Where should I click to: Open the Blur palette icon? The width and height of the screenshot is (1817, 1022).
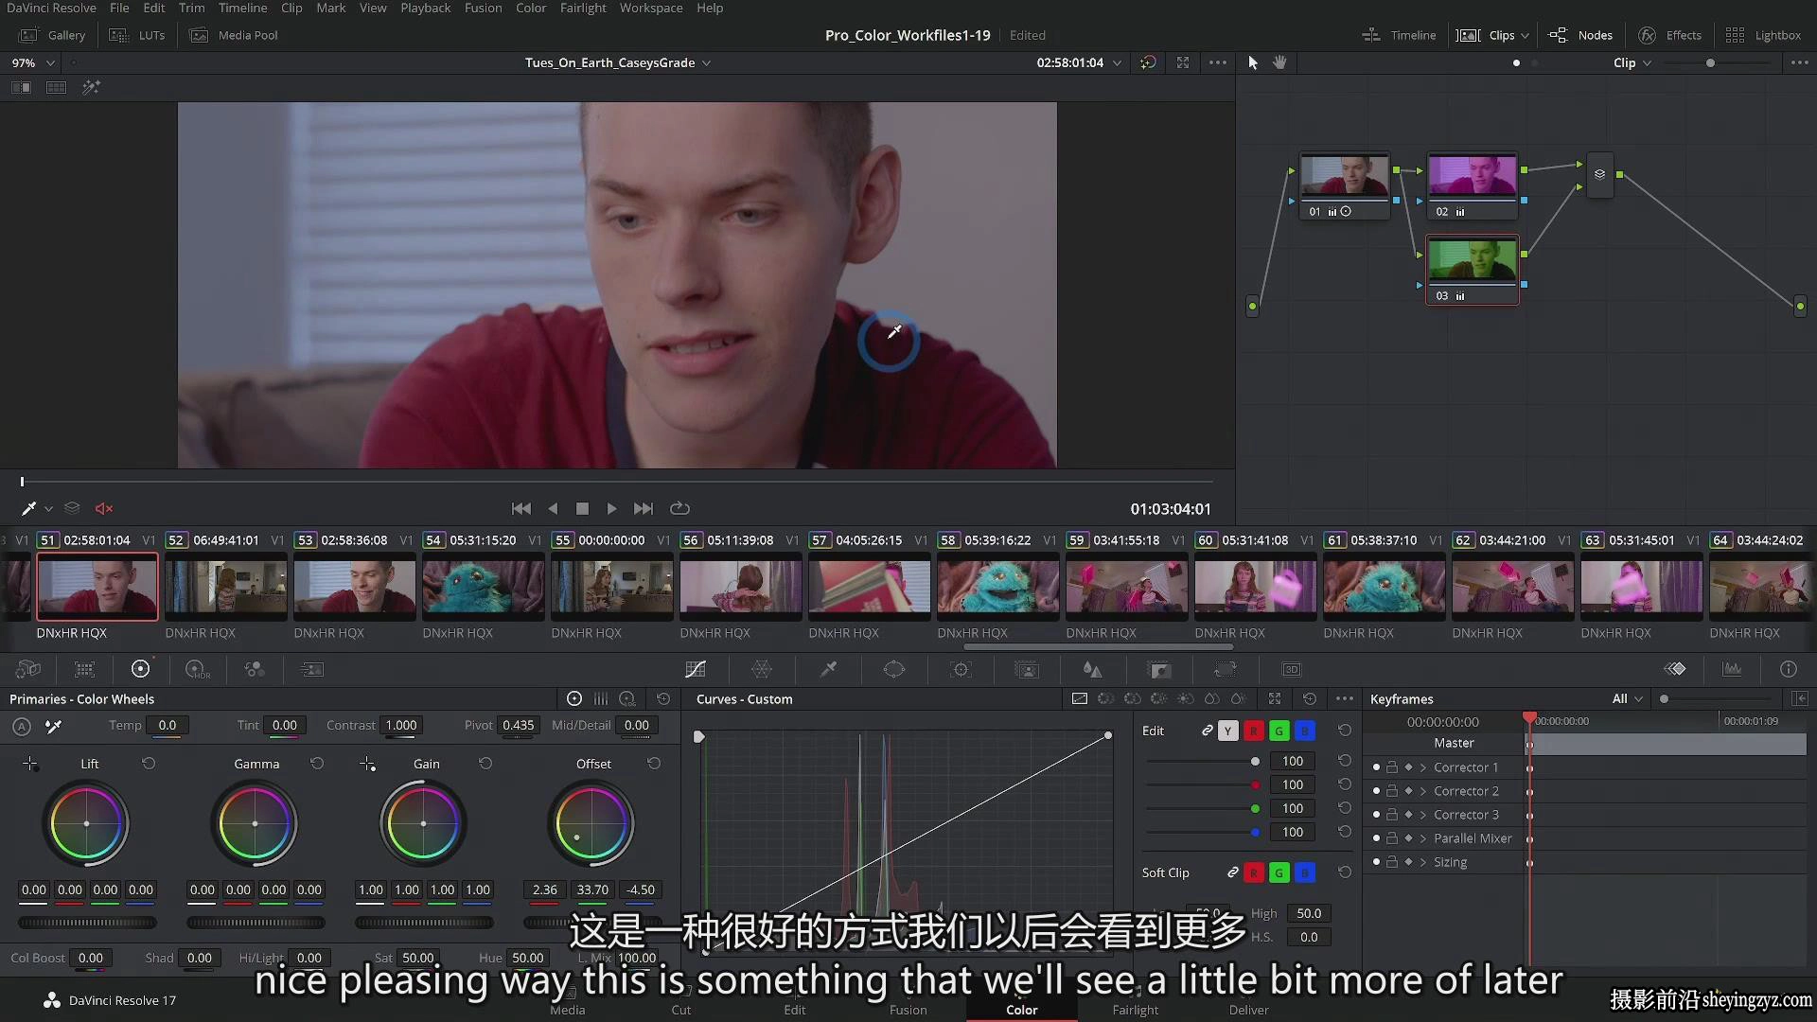[x=1093, y=669]
